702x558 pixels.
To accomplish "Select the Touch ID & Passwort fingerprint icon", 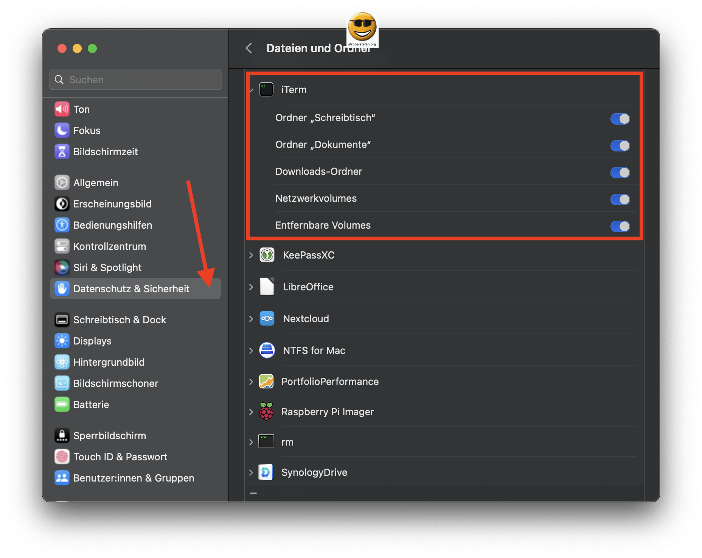I will [x=62, y=457].
